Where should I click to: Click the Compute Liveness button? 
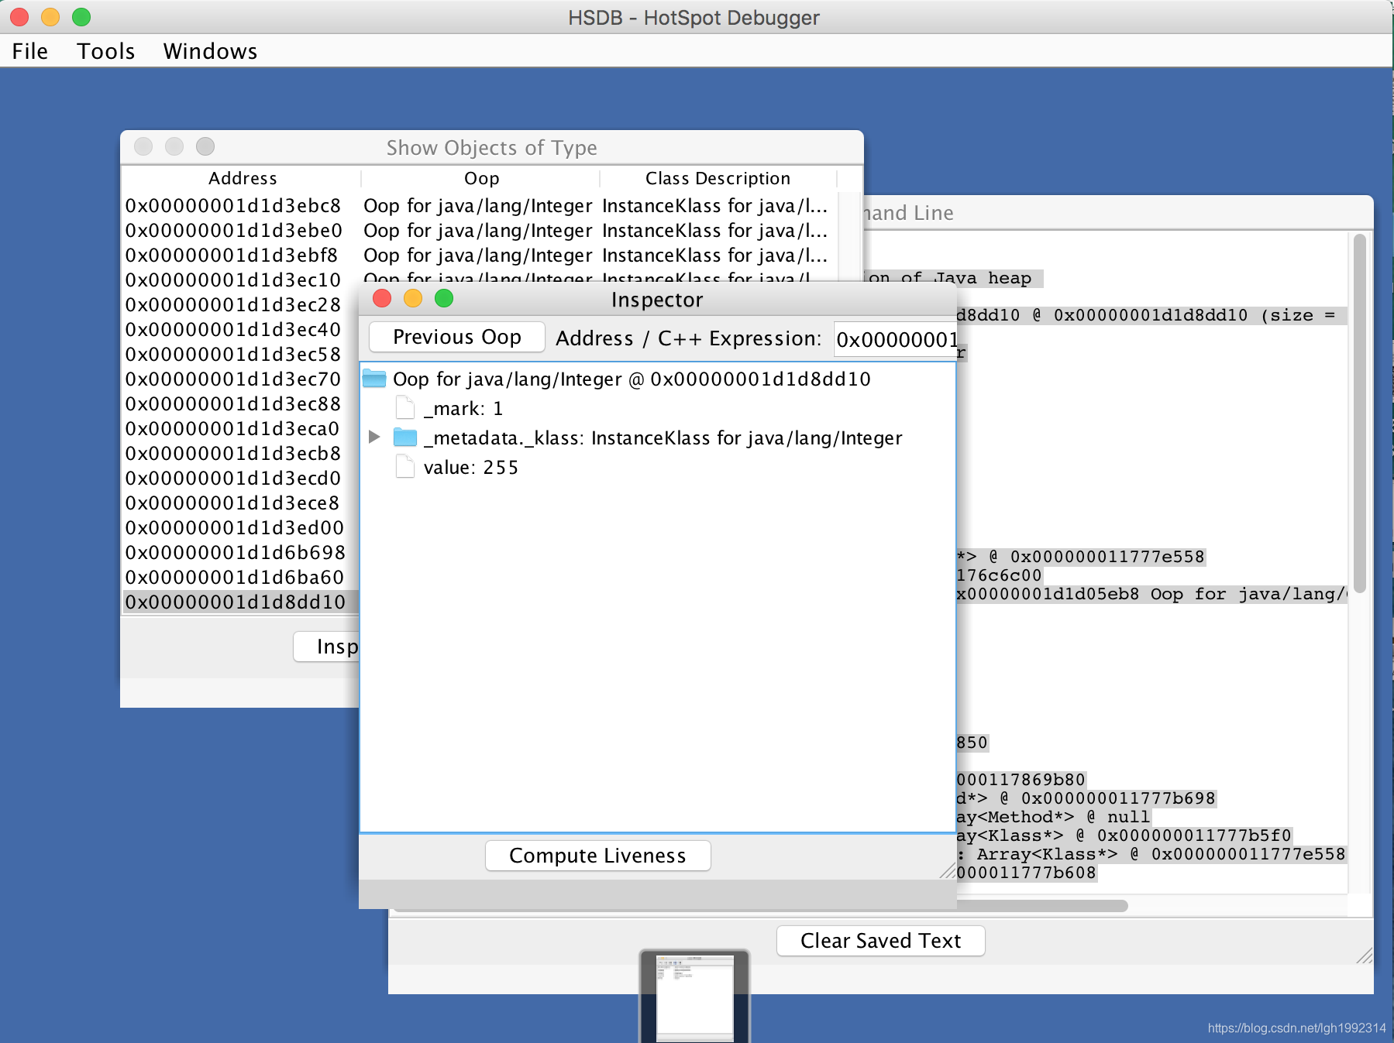(597, 856)
